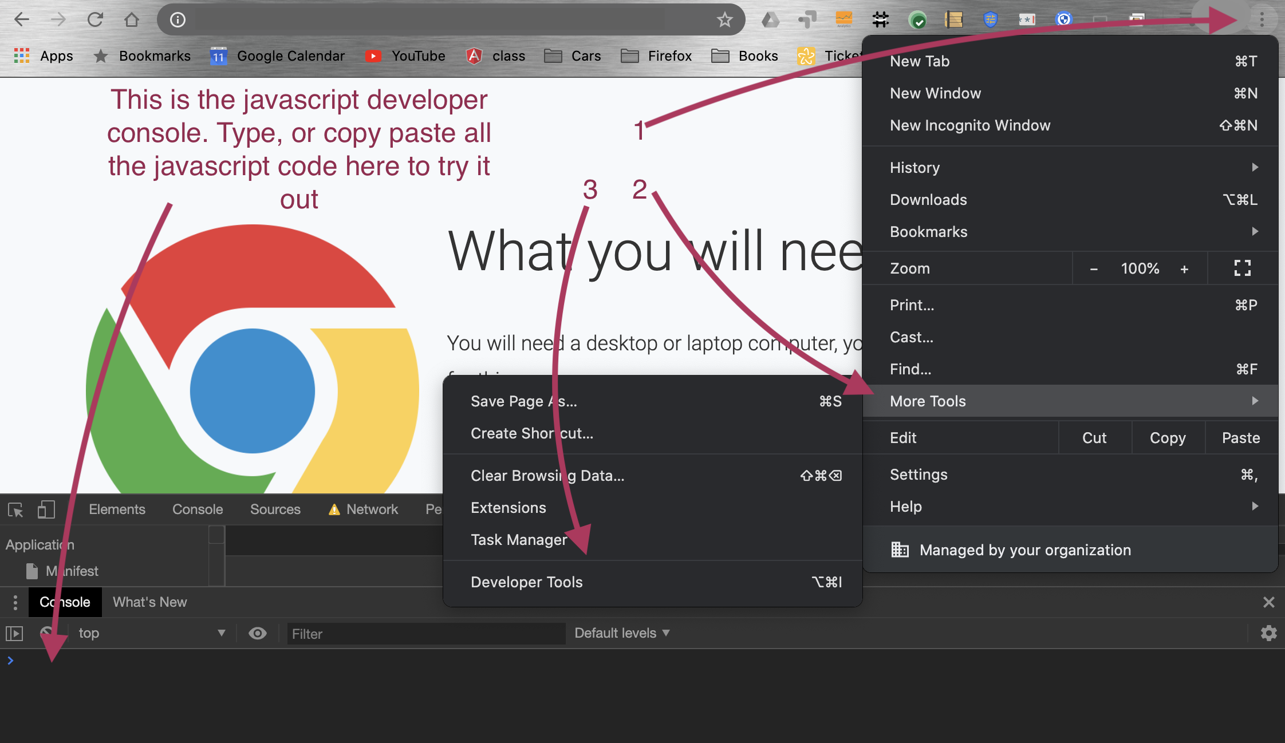Click the console prompt input line
The width and height of the screenshot is (1285, 743).
pyautogui.click(x=642, y=661)
